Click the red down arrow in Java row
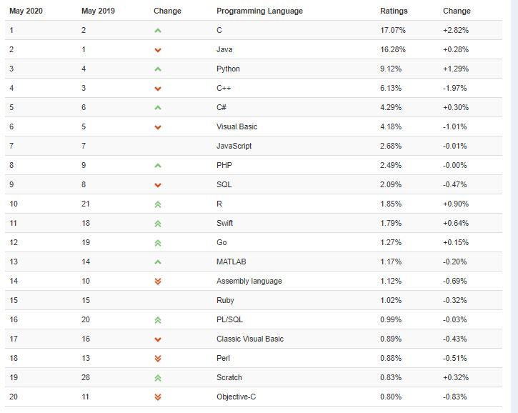 (x=158, y=50)
